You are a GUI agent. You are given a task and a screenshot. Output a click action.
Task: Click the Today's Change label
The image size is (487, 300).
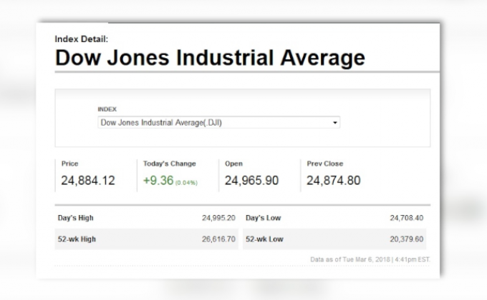pyautogui.click(x=169, y=164)
